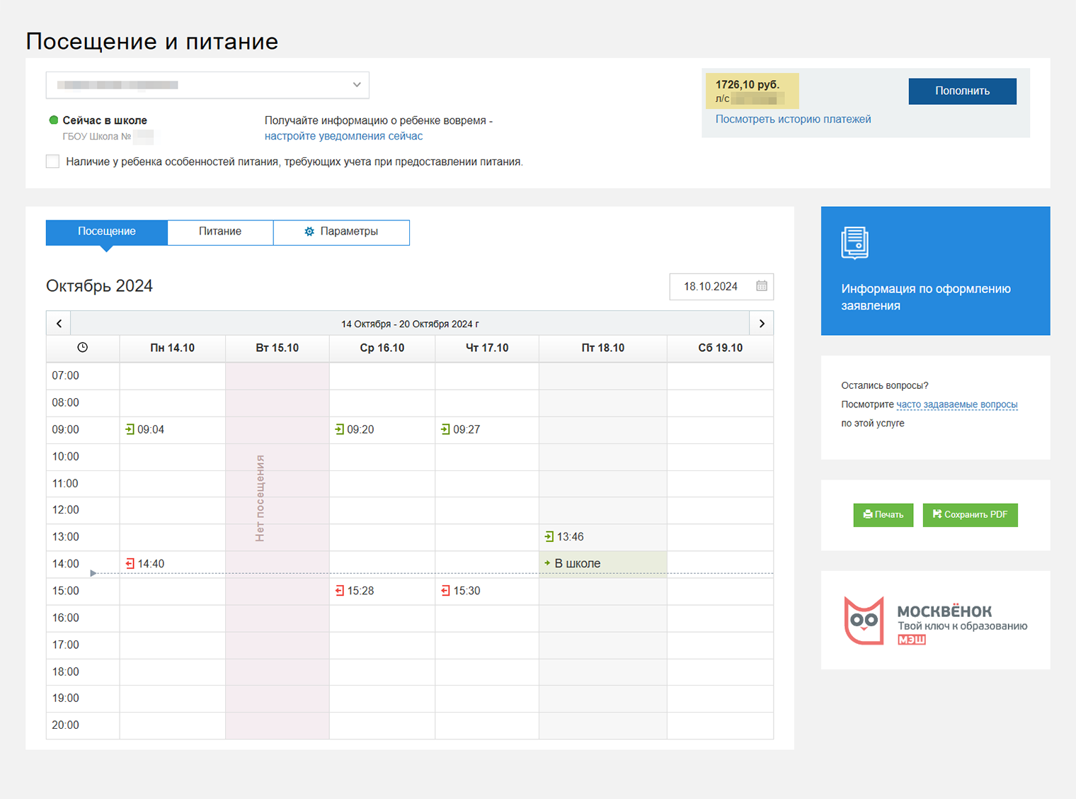Click the 'Ср 16.10' column header
This screenshot has height=799, width=1076.
coord(382,348)
